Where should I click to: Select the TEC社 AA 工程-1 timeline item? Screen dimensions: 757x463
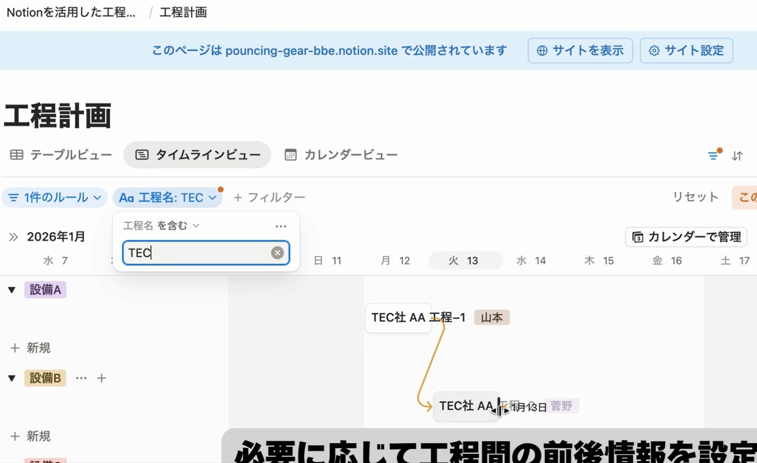[399, 318]
